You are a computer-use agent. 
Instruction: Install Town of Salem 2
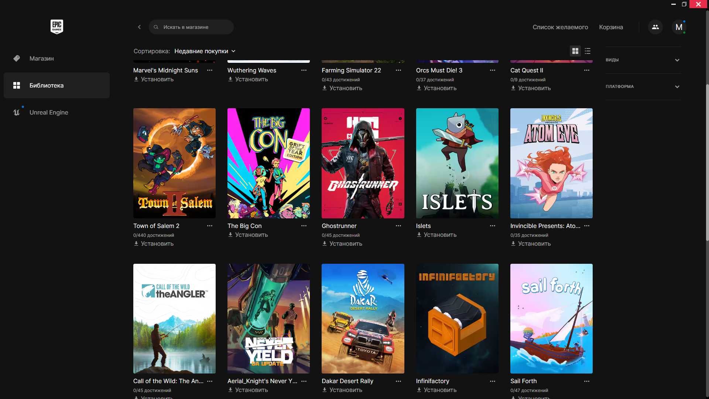click(x=154, y=243)
